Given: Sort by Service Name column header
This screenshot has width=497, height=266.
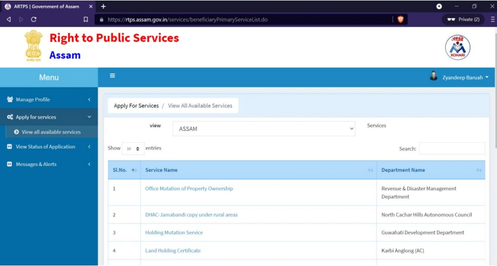Looking at the screenshot, I should click(x=259, y=170).
